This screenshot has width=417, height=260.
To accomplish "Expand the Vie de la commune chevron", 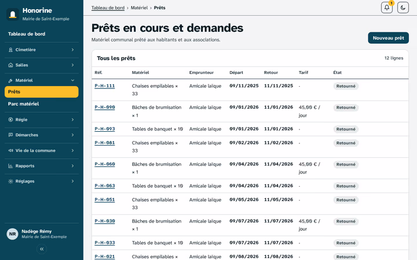I will (72, 150).
